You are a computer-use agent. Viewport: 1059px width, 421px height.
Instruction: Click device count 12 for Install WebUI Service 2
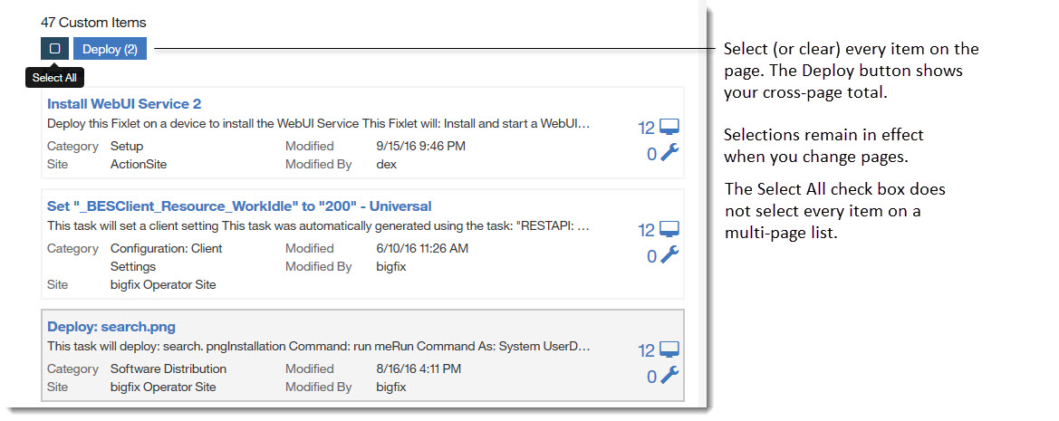tap(646, 129)
